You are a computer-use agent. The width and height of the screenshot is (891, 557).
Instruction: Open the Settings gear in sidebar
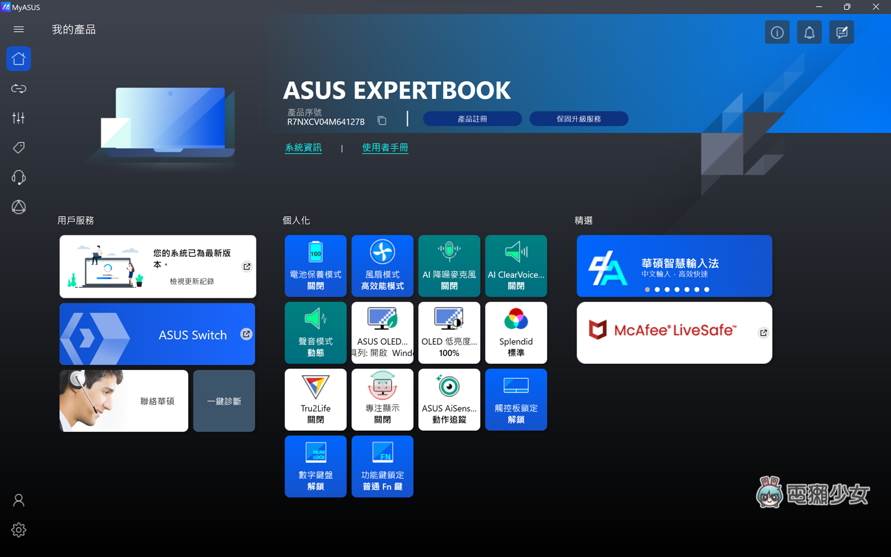[19, 530]
